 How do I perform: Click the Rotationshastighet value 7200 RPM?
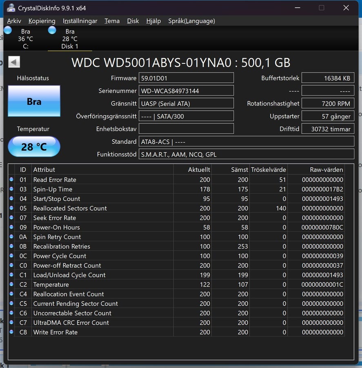[x=328, y=103]
